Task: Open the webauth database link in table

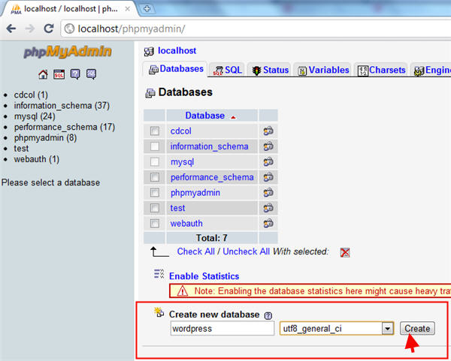Action: pyautogui.click(x=186, y=224)
